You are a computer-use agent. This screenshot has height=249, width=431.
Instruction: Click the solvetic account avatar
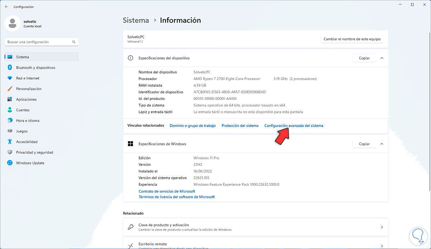pos(12,23)
